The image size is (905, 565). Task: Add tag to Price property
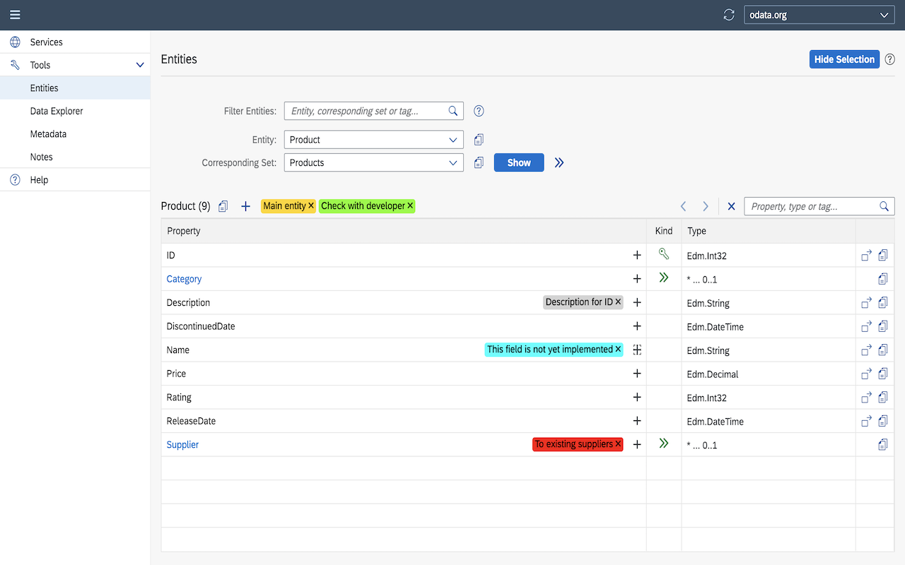(x=637, y=374)
